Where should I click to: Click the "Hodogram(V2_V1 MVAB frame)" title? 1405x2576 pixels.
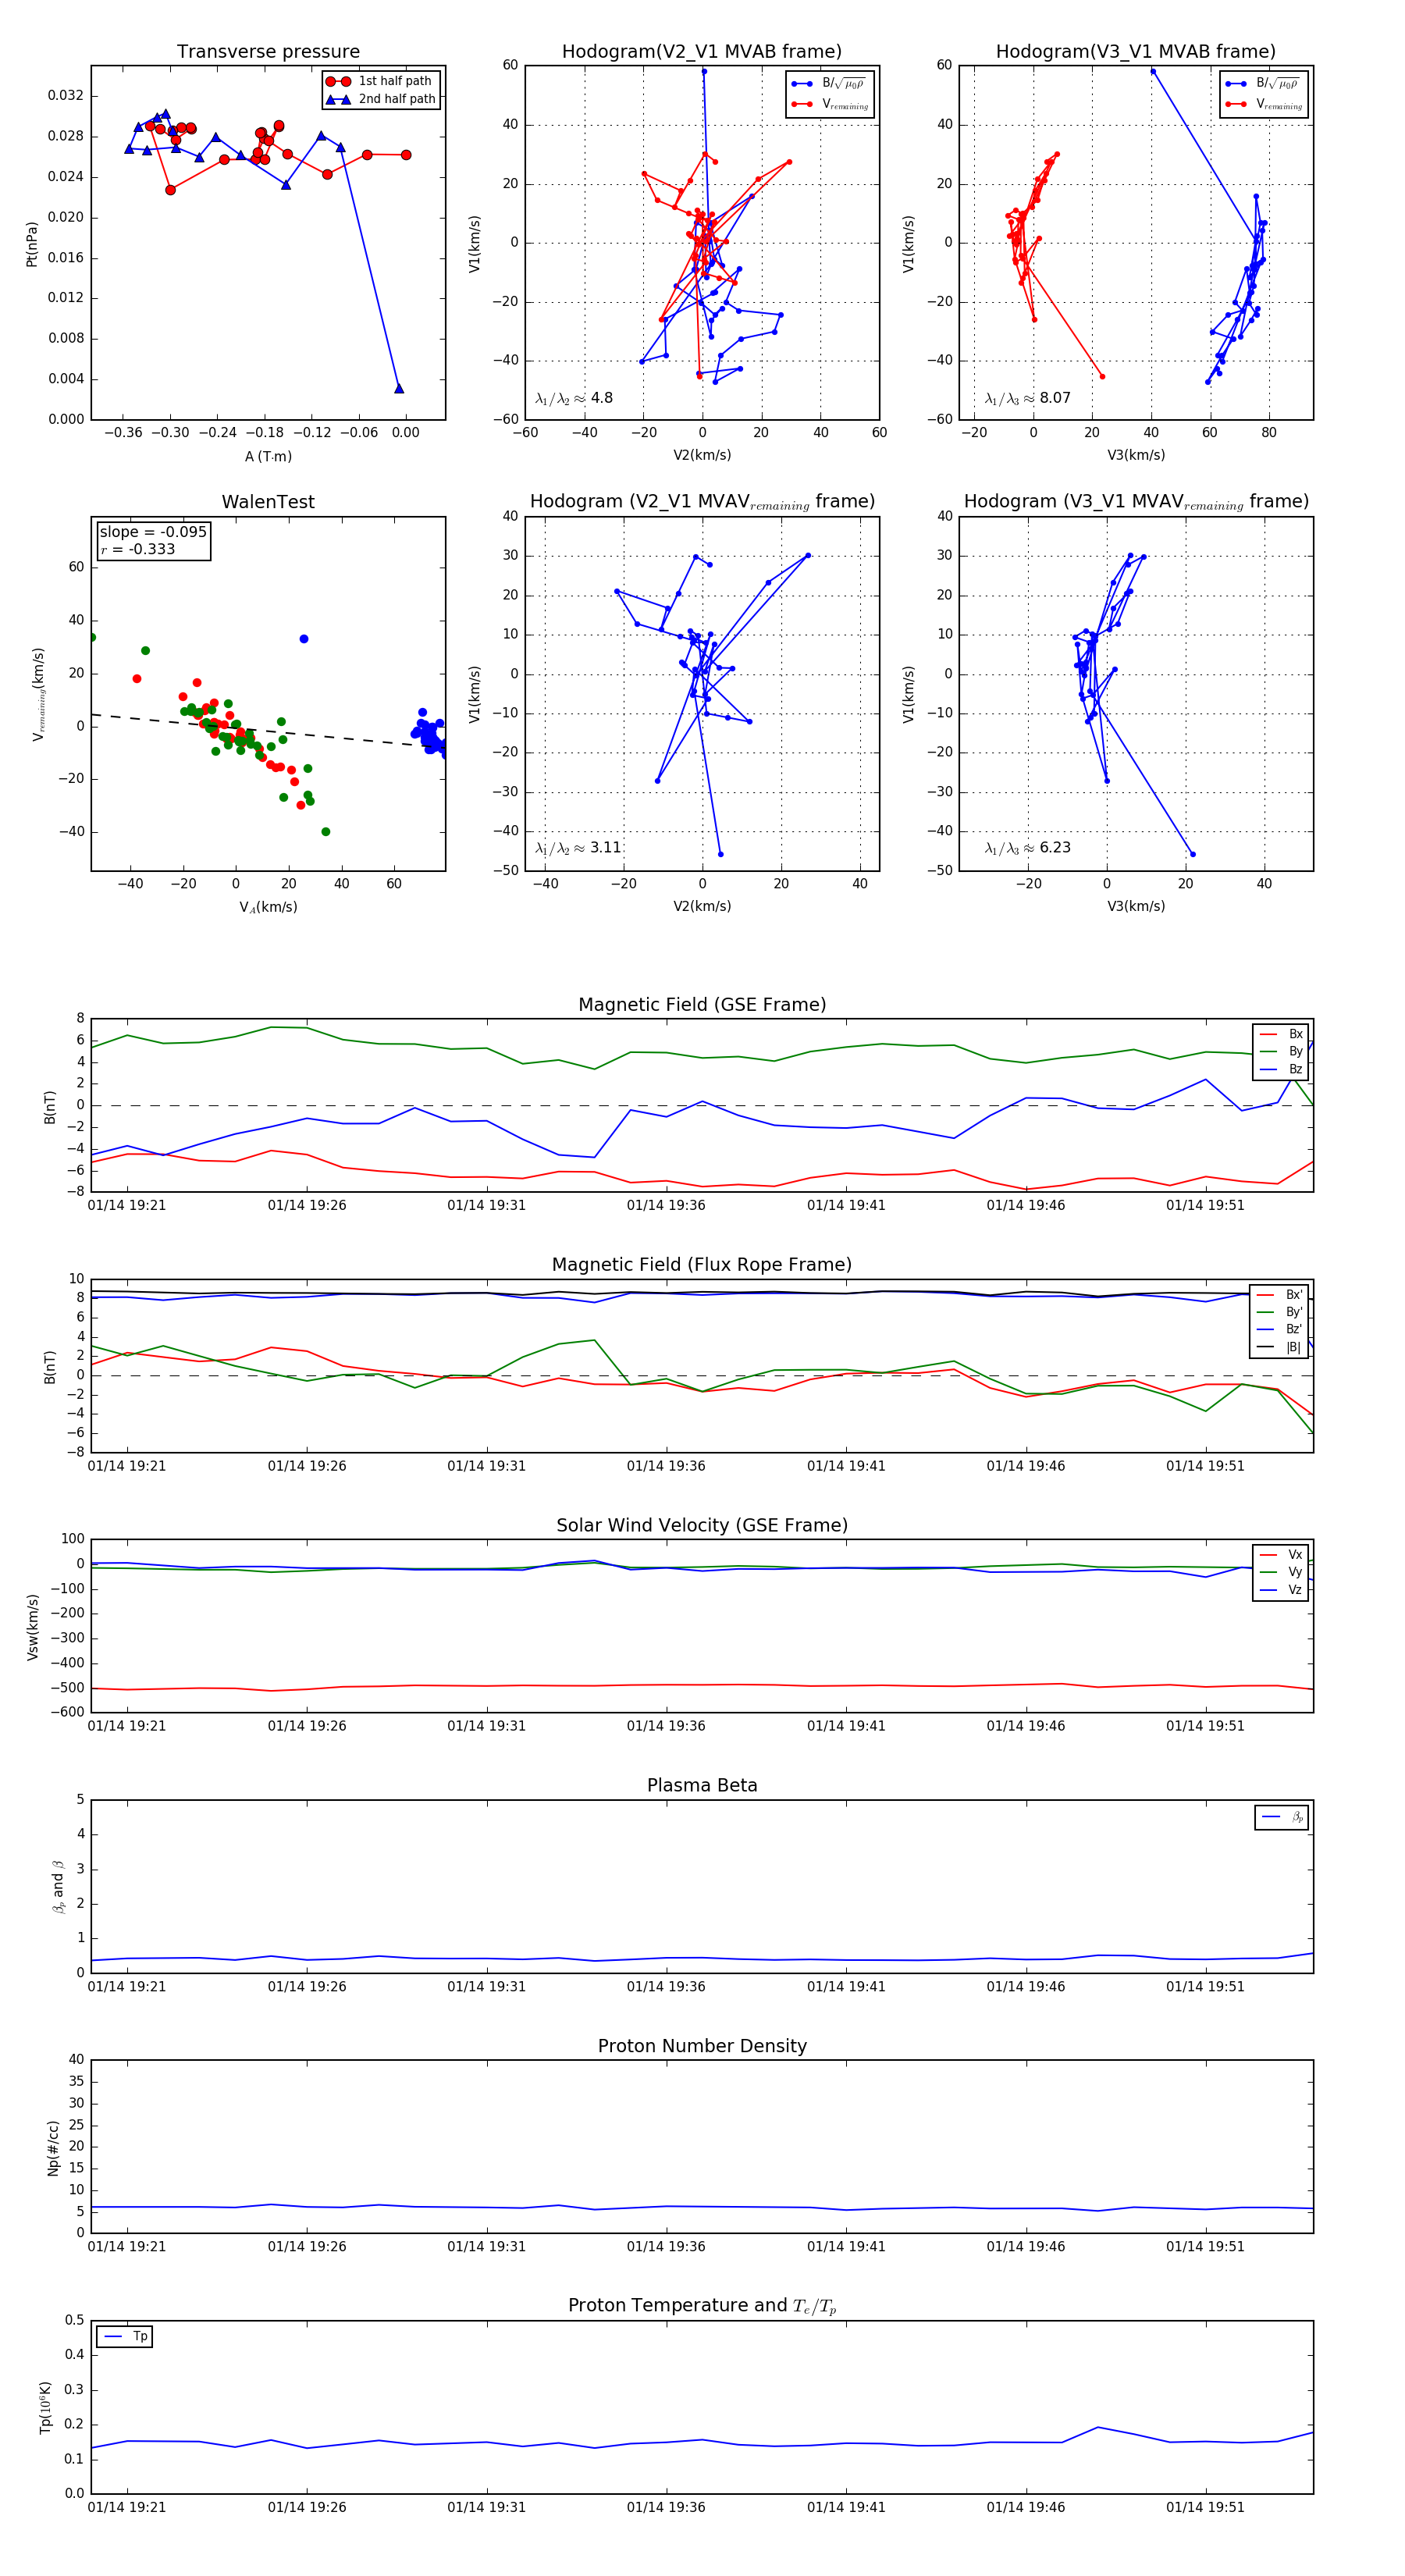pyautogui.click(x=702, y=51)
